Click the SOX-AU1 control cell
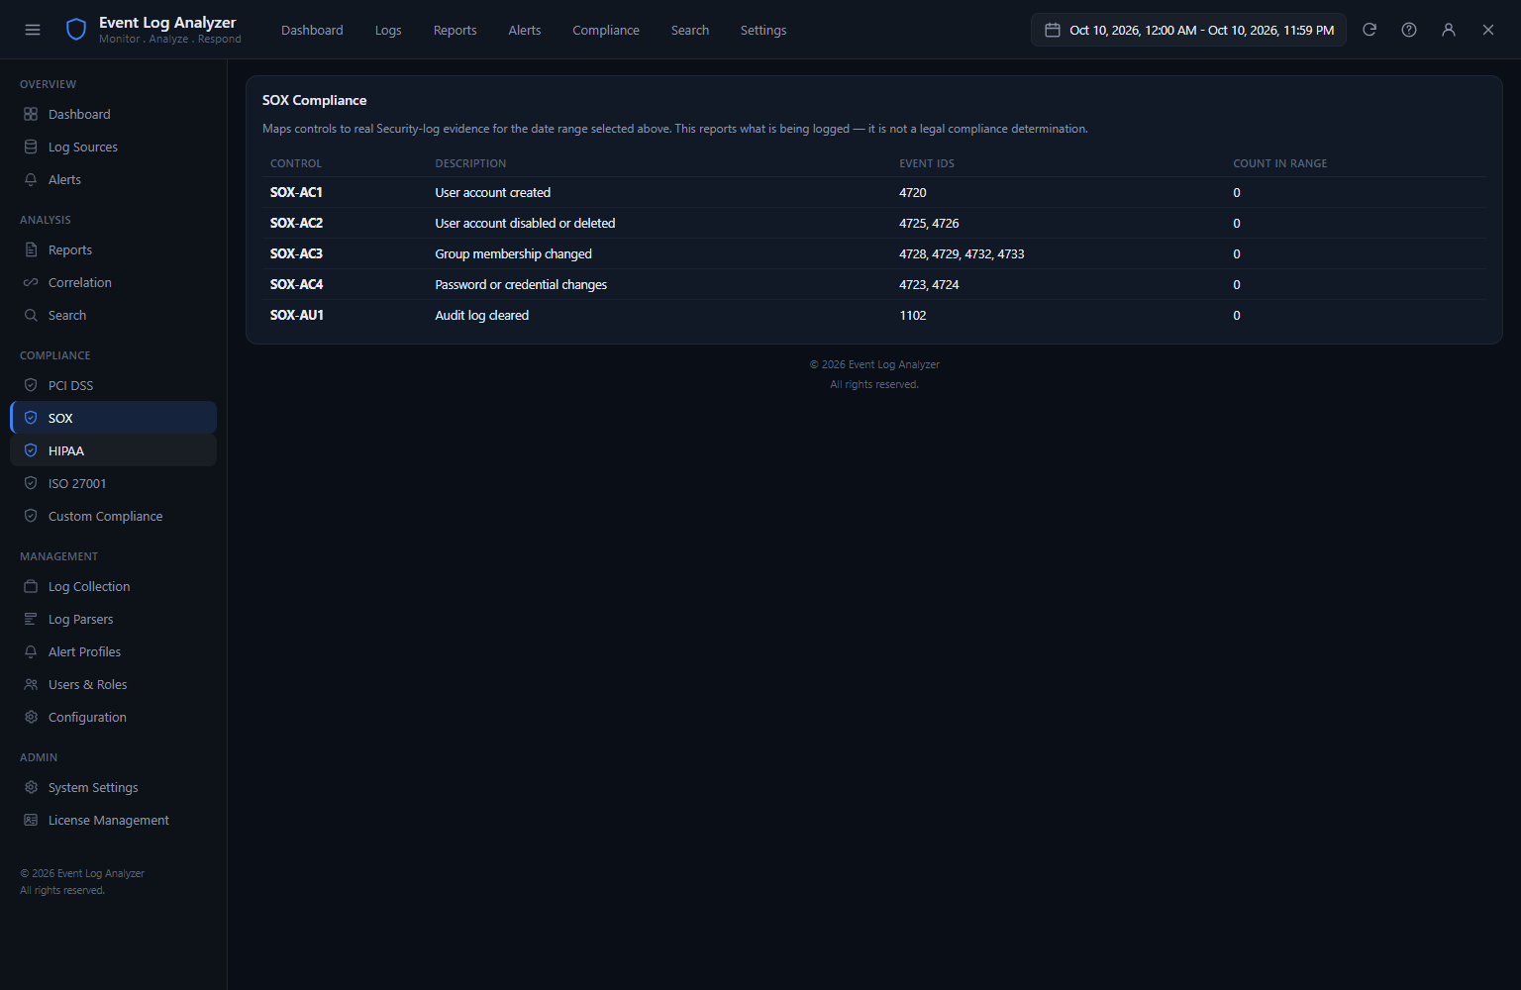This screenshot has width=1521, height=990. [x=297, y=315]
